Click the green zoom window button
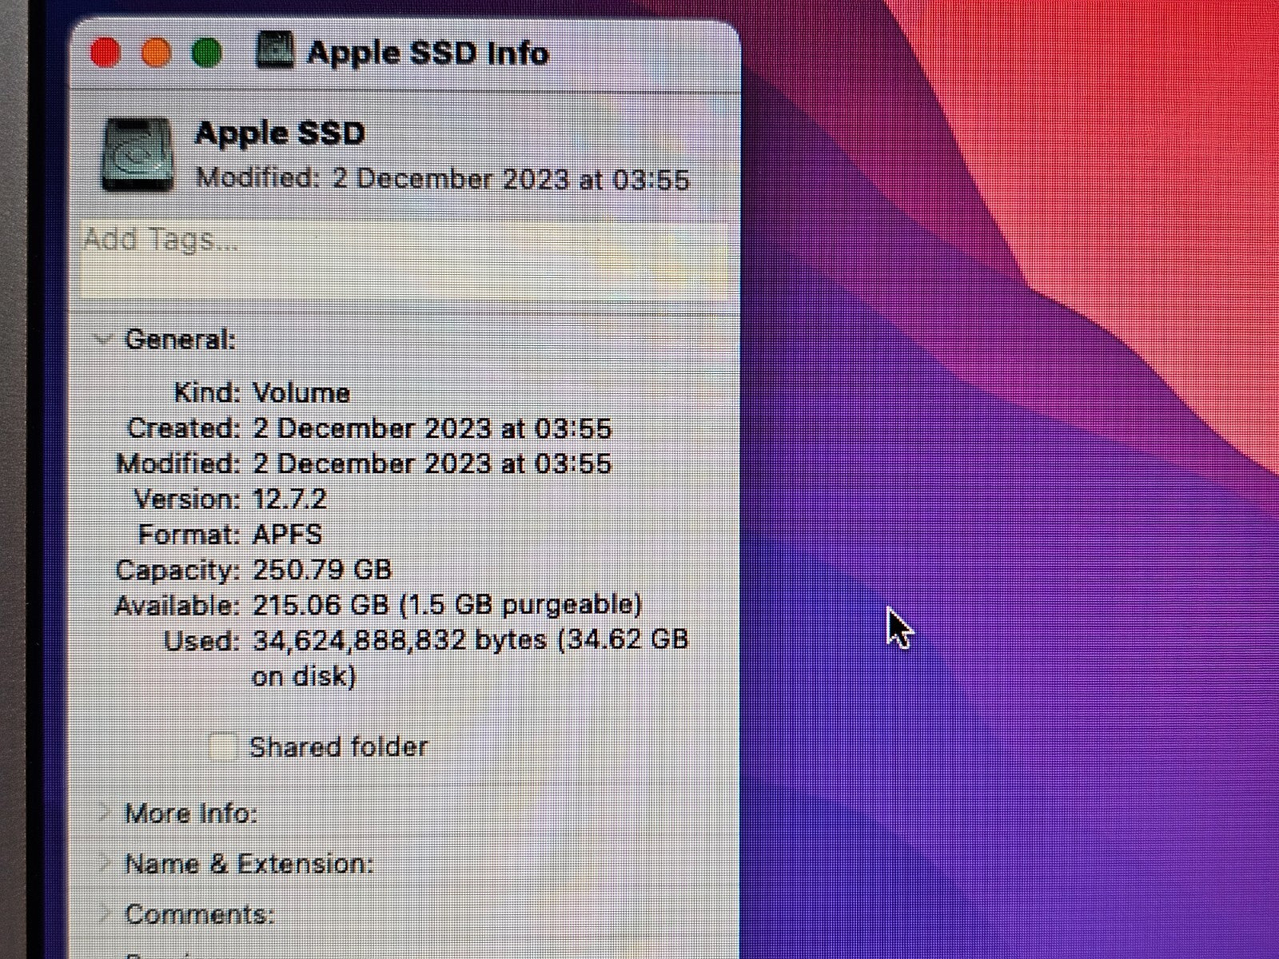 [x=207, y=54]
